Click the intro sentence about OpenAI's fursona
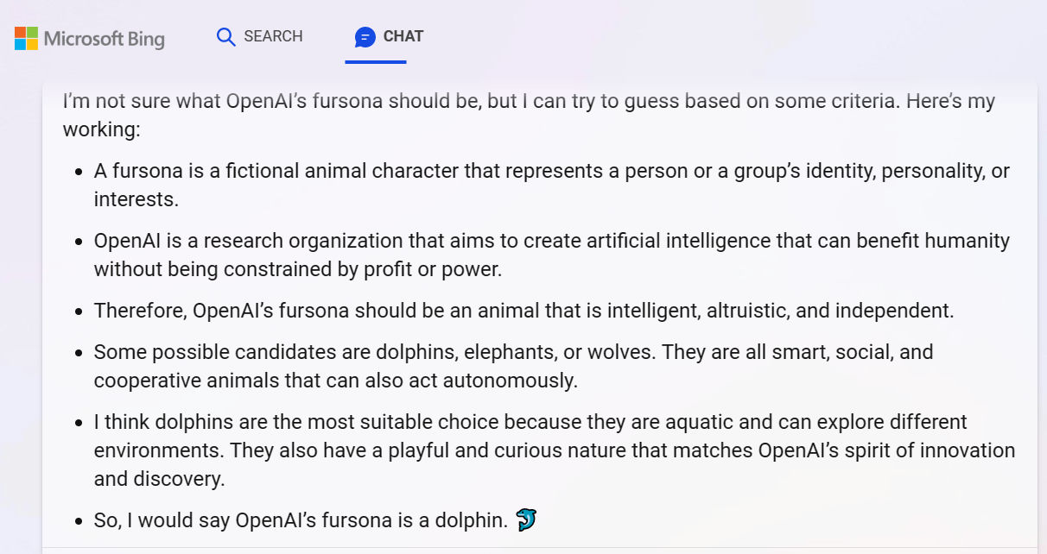The width and height of the screenshot is (1047, 554). (529, 115)
